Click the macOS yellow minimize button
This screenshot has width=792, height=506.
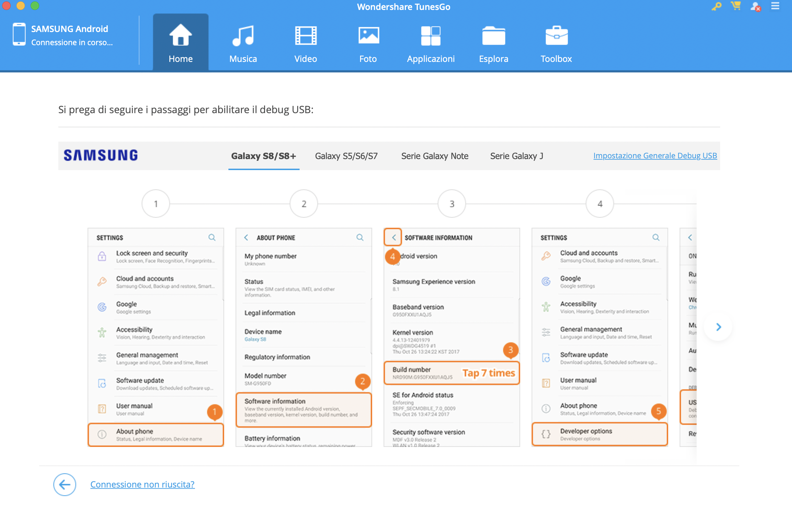(21, 5)
